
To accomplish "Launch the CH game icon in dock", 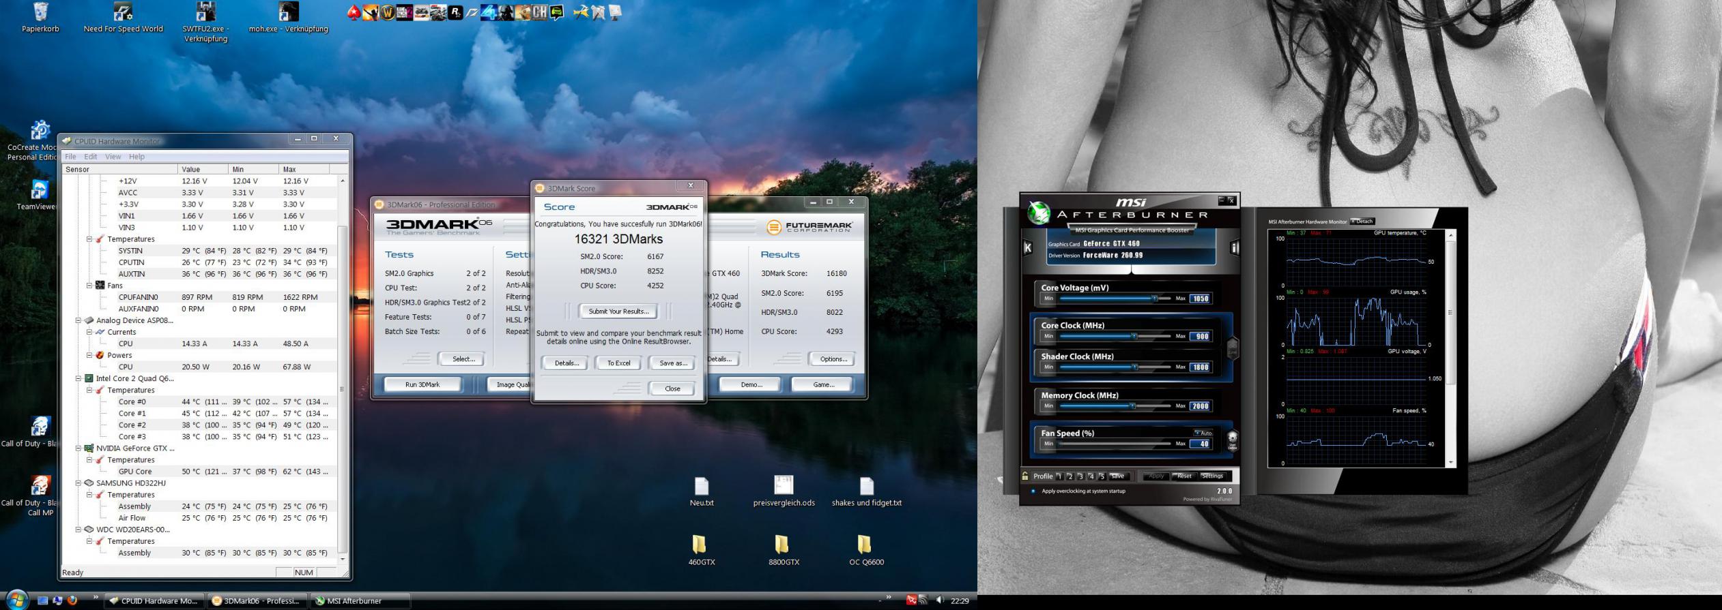I will [x=539, y=12].
